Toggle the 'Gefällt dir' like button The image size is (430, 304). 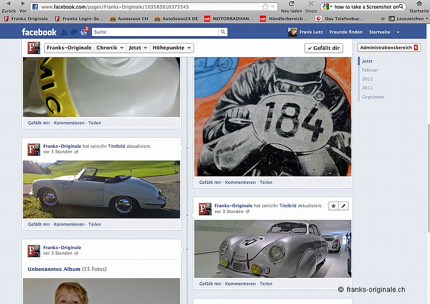point(323,48)
